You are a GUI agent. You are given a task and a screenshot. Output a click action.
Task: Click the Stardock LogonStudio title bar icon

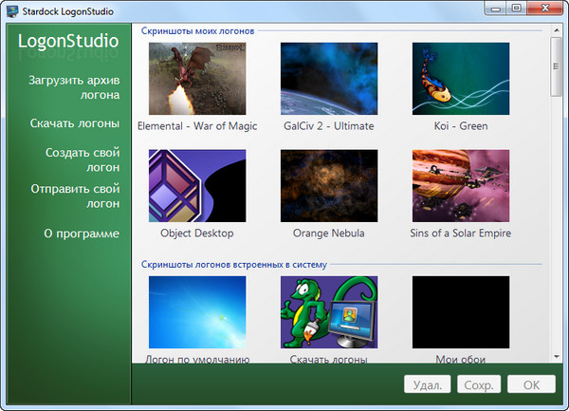[12, 10]
